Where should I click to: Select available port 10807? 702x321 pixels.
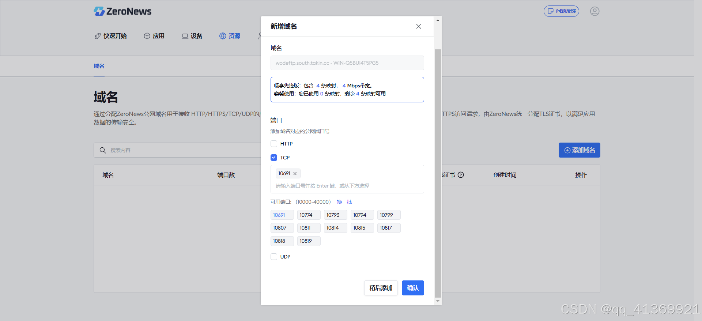(x=282, y=228)
